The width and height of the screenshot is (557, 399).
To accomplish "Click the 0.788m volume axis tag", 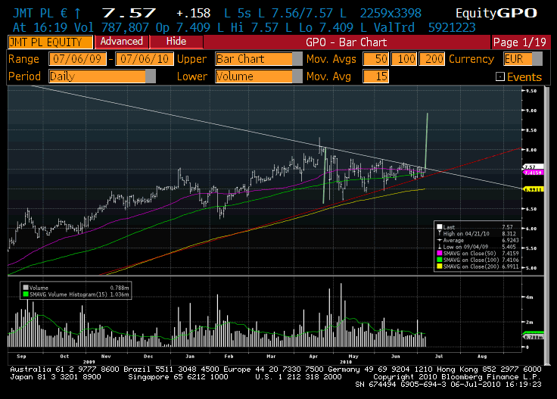I will [534, 337].
